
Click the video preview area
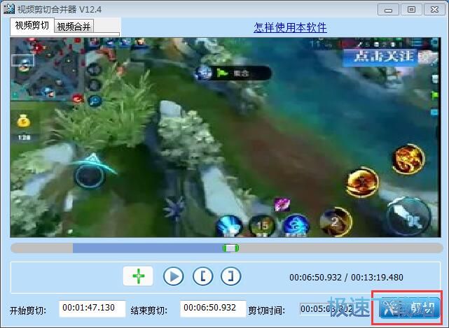(226, 137)
